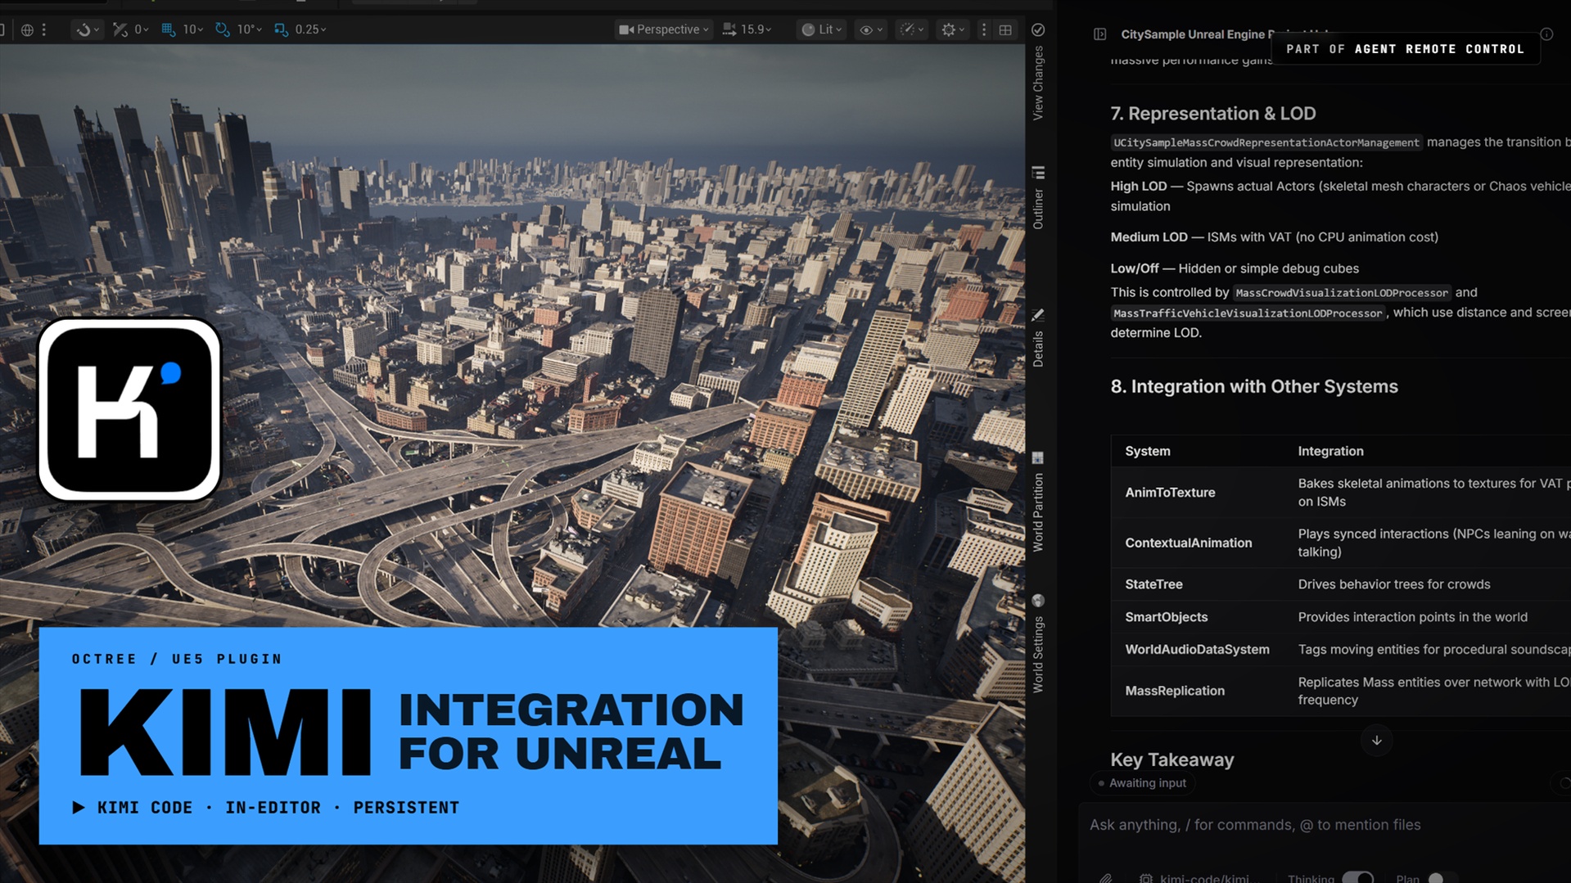
Task: Jump to latest message with down arrow
Action: pos(1377,741)
